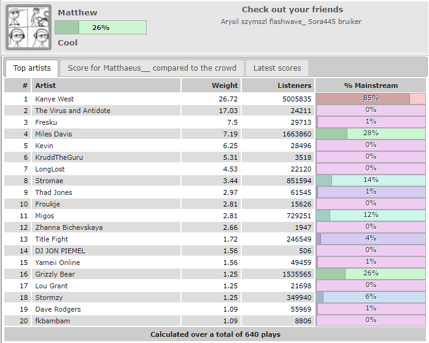Click weight 17.03 for The Virus and Antidote
This screenshot has width=429, height=343.
228,111
